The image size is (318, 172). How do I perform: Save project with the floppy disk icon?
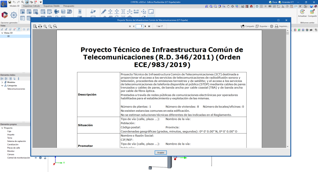(10, 2)
